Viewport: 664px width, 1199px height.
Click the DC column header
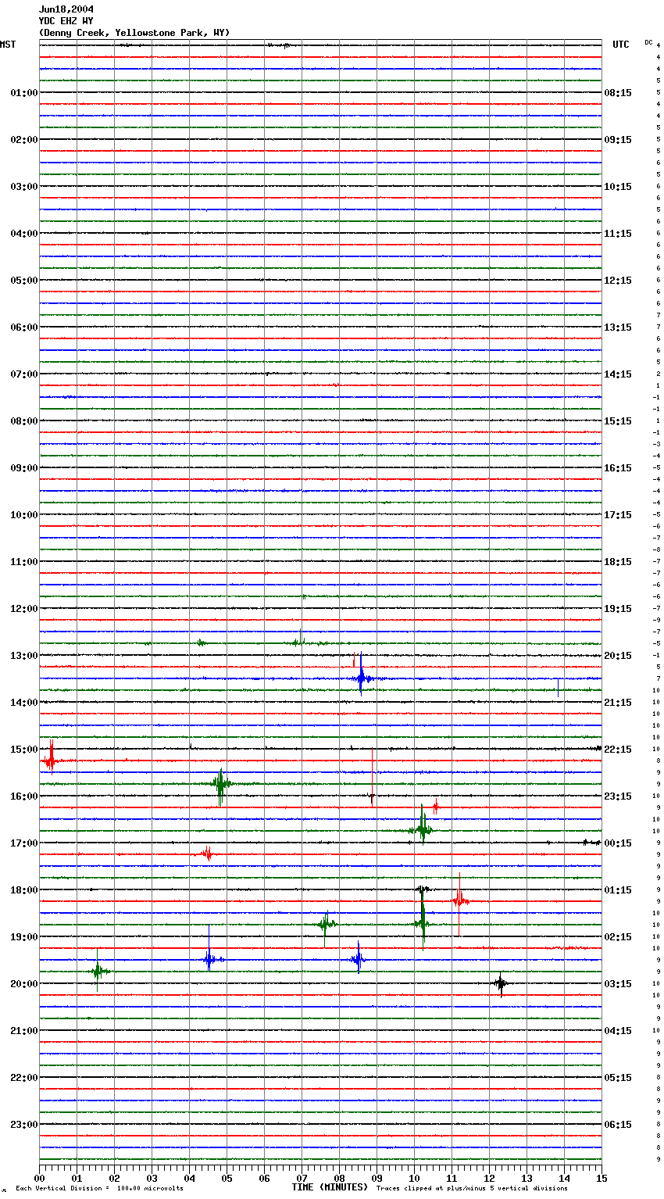click(648, 42)
